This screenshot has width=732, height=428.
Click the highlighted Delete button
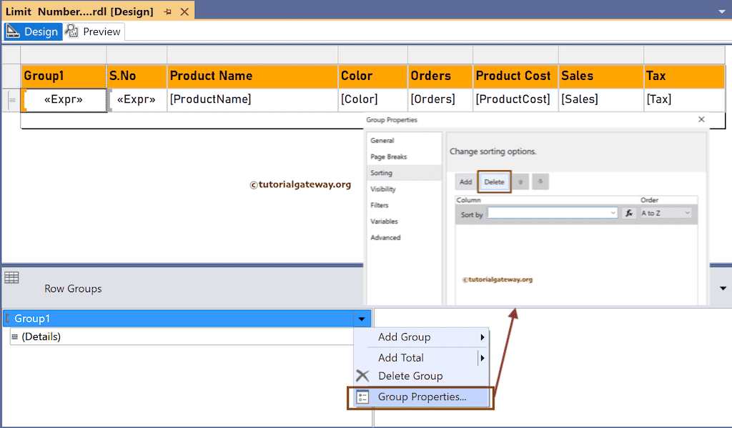coord(495,181)
